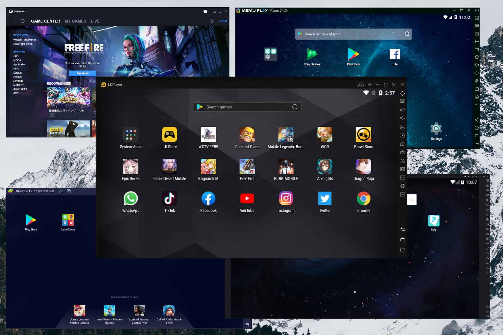Image resolution: width=503 pixels, height=335 pixels.
Task: Open Play Store in MEmu window
Action: [353, 54]
